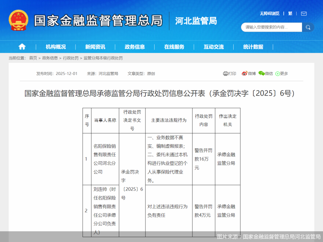323x242 pixels.
Task: Switch to traditional Chinese with 繁 button
Action: (290, 14)
